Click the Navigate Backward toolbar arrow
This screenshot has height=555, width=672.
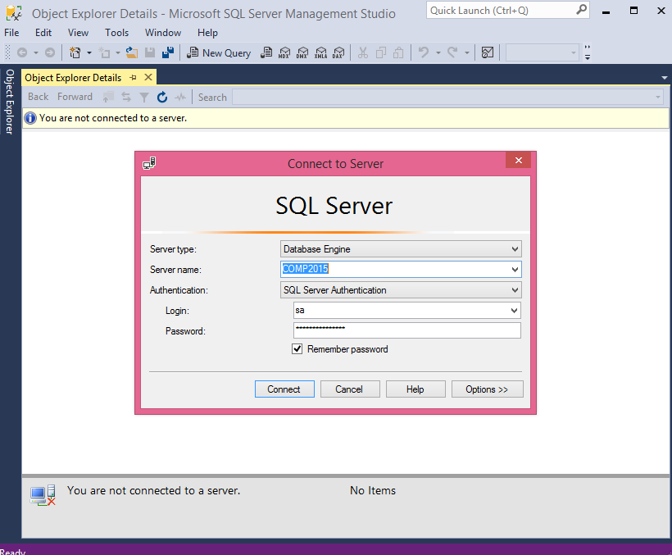point(22,52)
